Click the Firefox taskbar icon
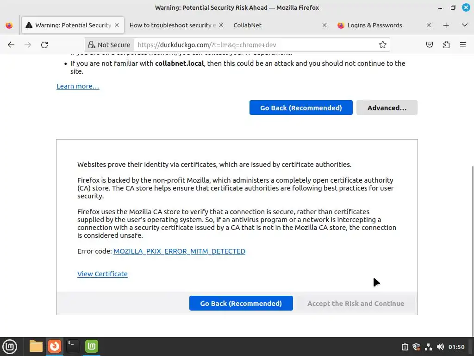474x356 pixels. (x=55, y=346)
